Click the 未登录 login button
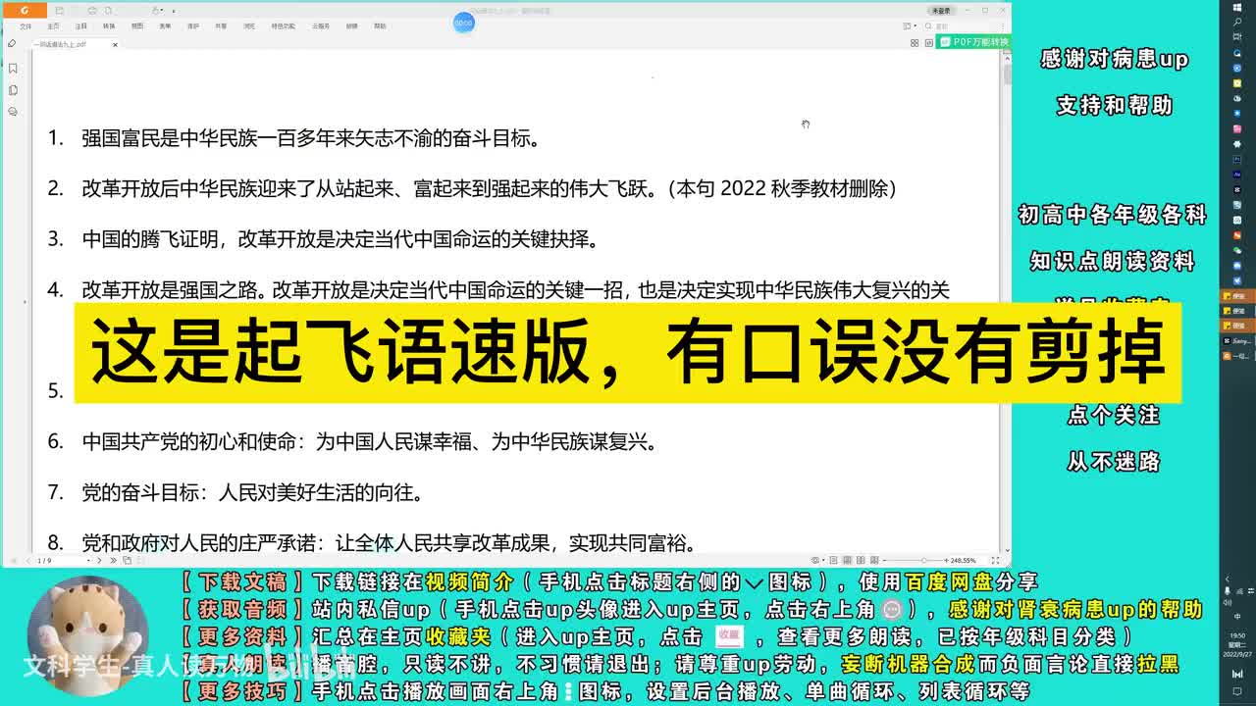 tap(941, 11)
